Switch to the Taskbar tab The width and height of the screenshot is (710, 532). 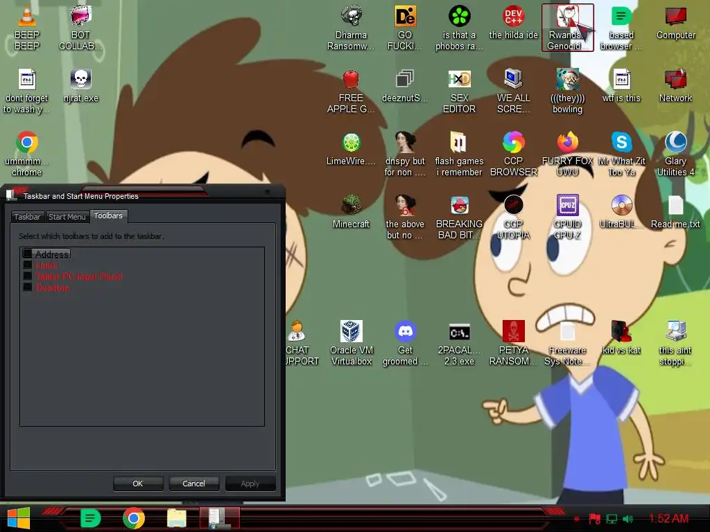coord(27,217)
